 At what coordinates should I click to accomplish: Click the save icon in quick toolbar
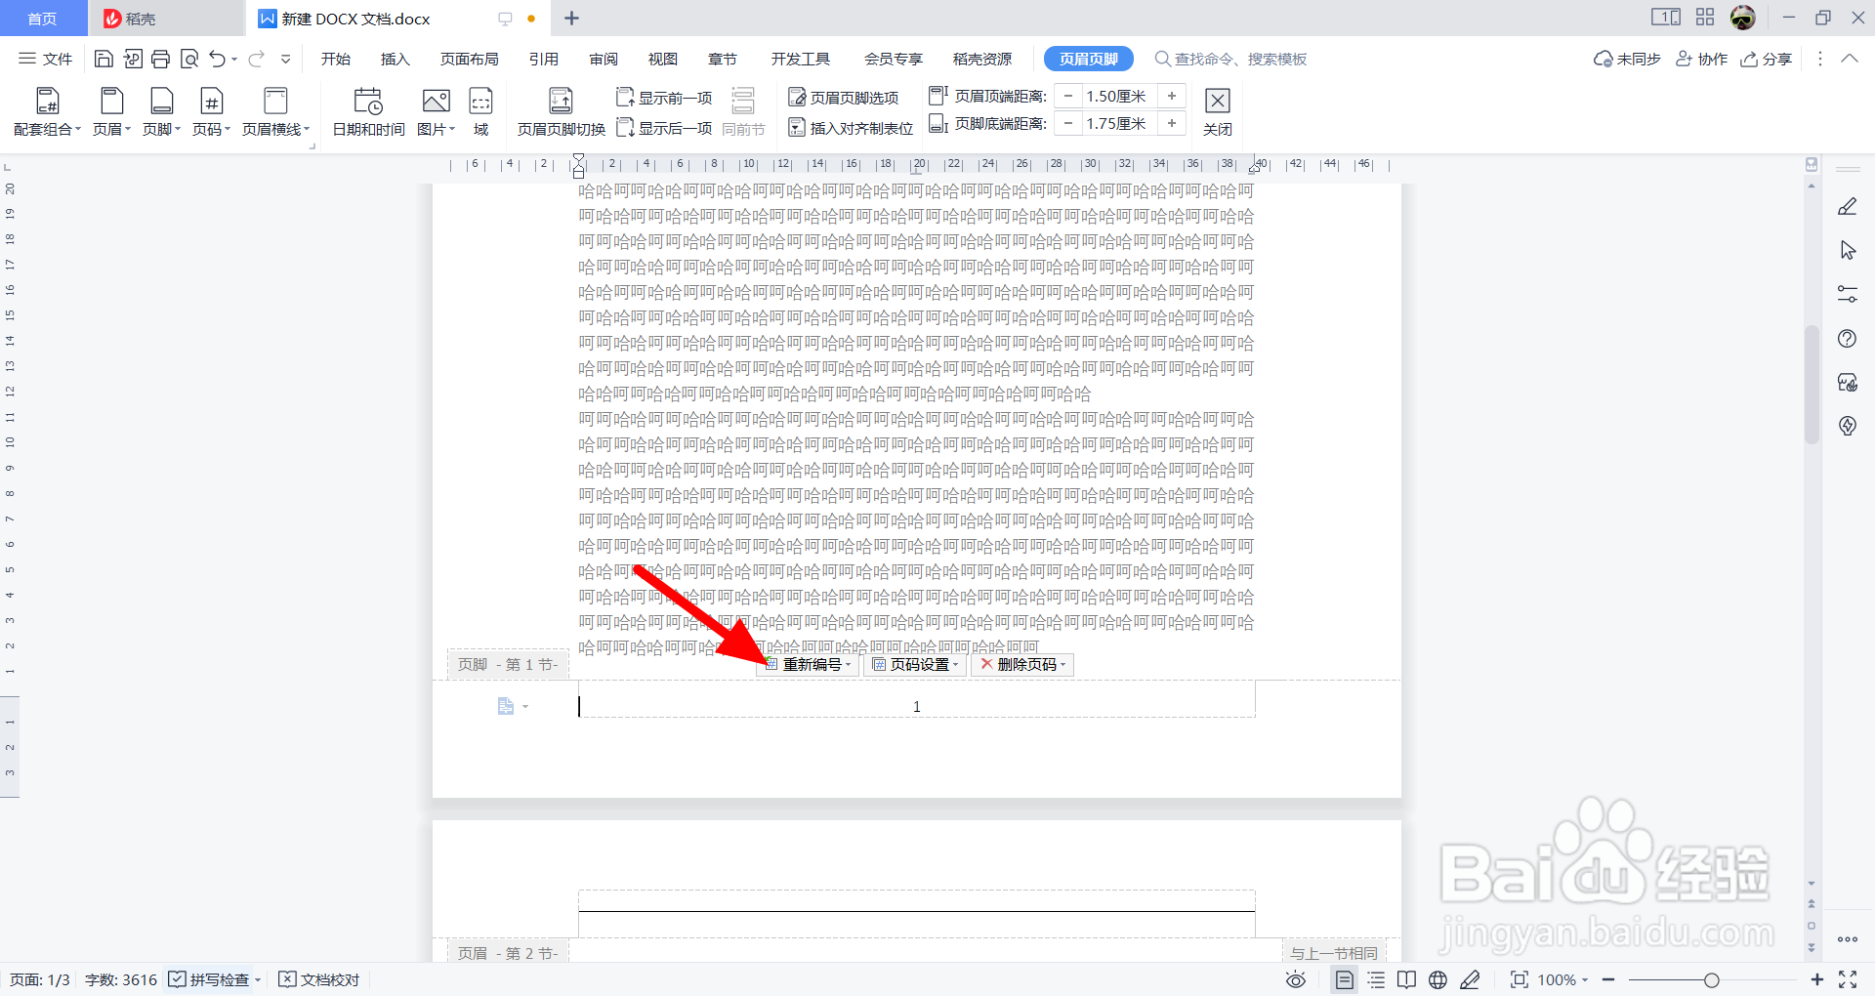tap(104, 60)
